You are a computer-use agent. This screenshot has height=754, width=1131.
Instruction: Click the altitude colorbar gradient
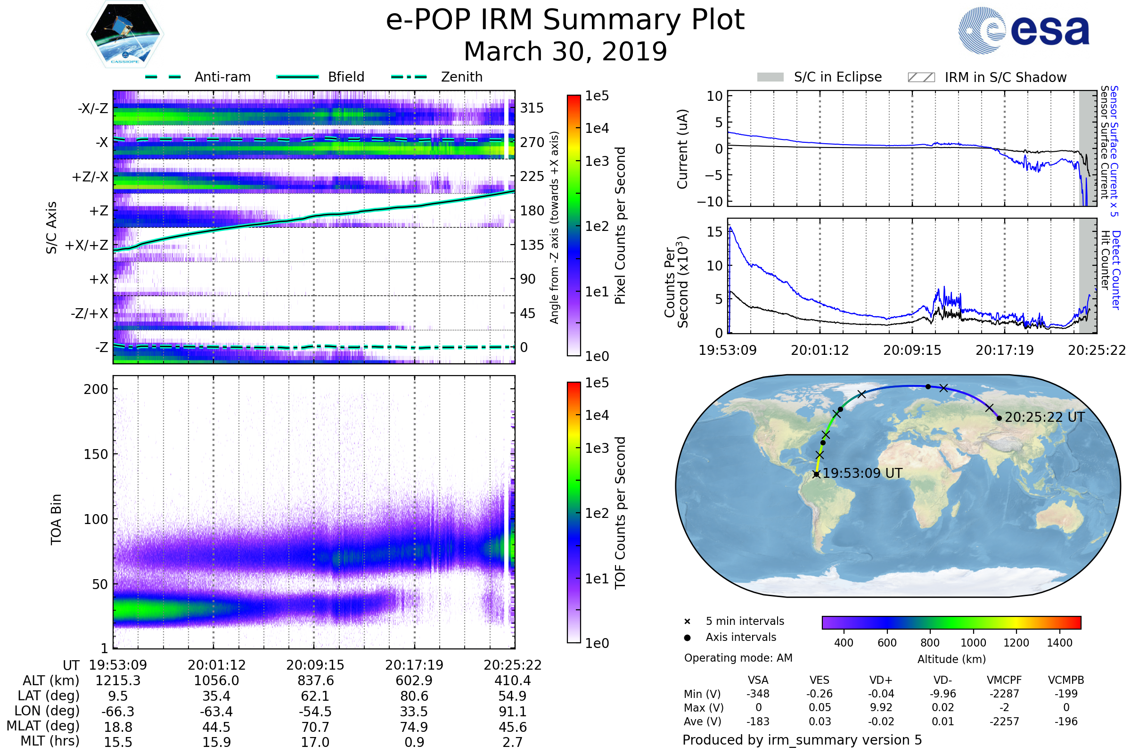pos(951,622)
